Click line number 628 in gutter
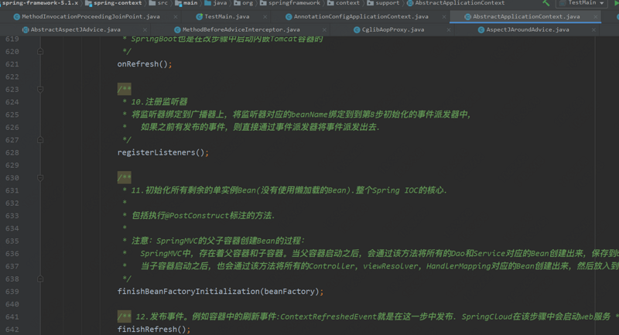Viewport: 619px width, 335px height. 12,152
